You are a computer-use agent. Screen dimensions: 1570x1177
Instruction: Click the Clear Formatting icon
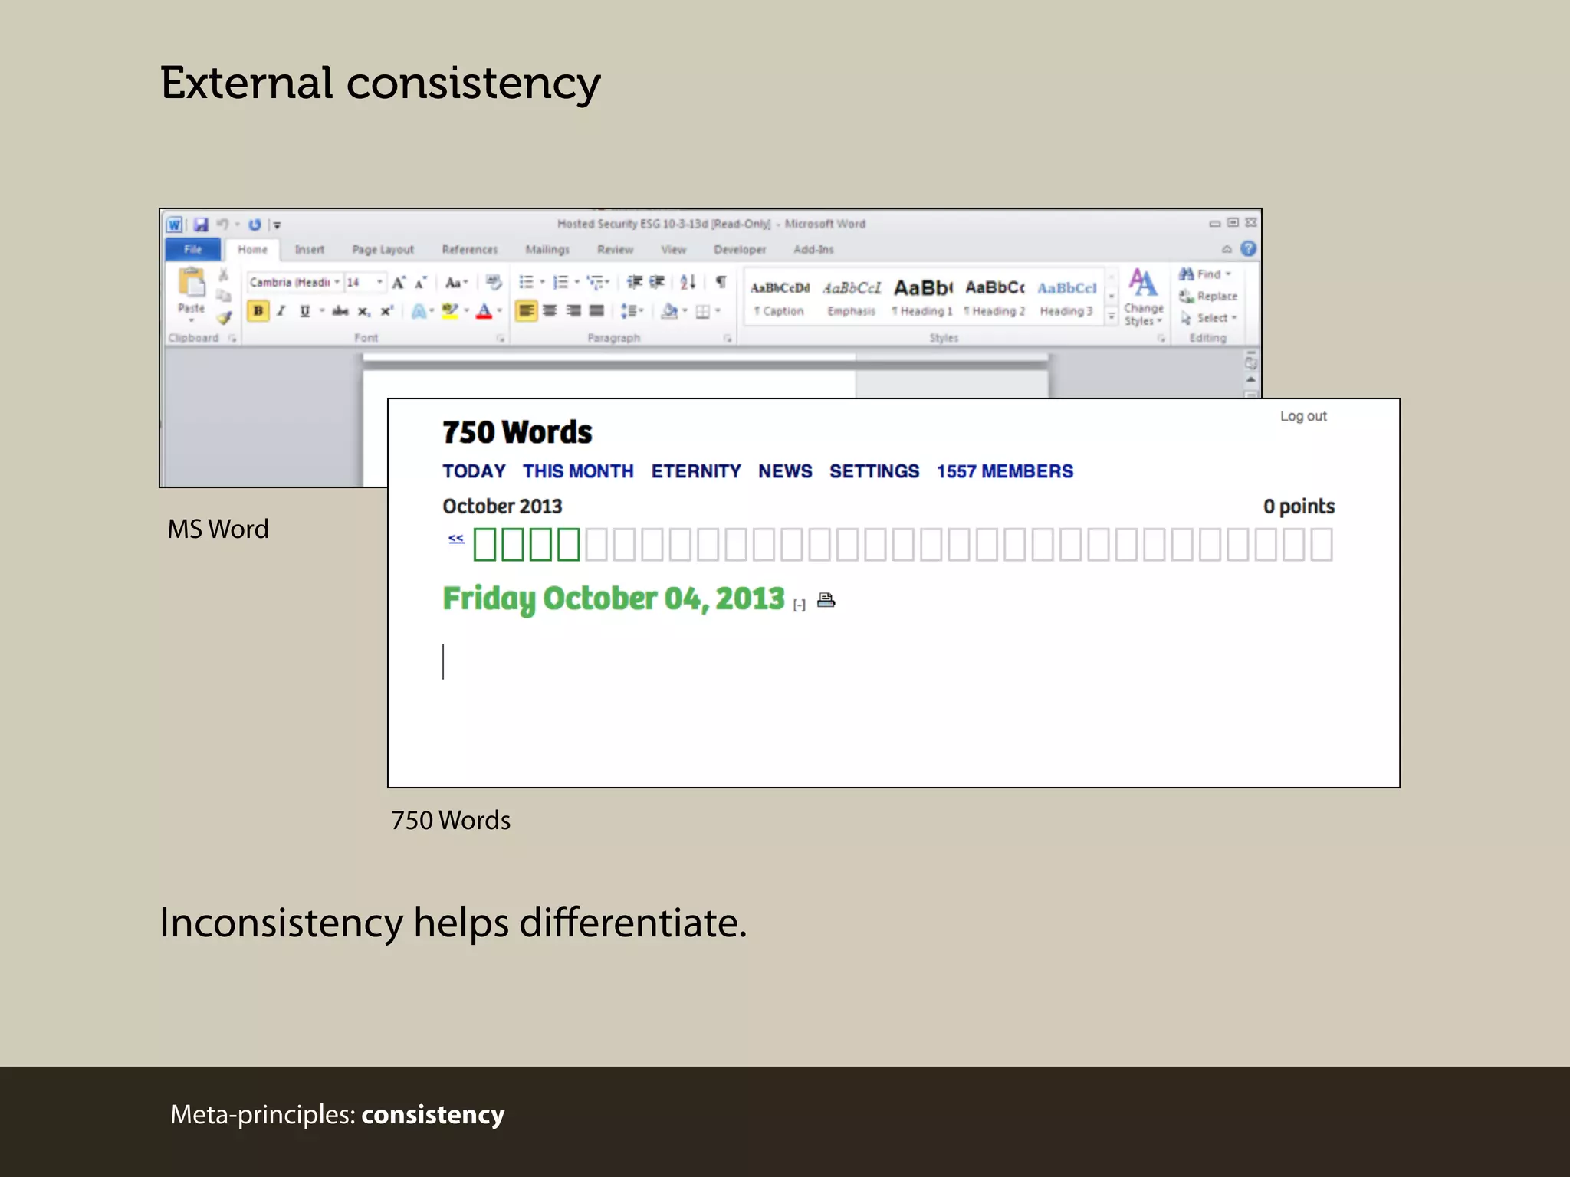[494, 283]
